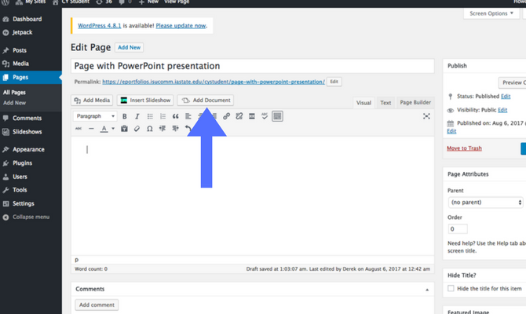526x314 pixels.
Task: Open the Screen Options panel
Action: pos(491,13)
